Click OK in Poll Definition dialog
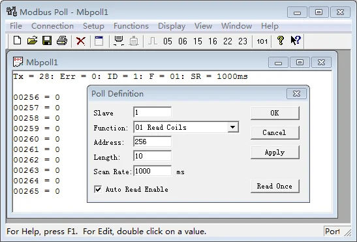This screenshot has width=357, height=242. pos(275,113)
